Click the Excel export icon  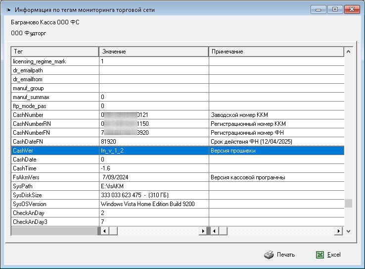coord(320,255)
